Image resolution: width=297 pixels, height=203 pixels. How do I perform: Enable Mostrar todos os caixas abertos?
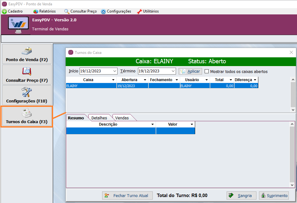[x=207, y=71]
